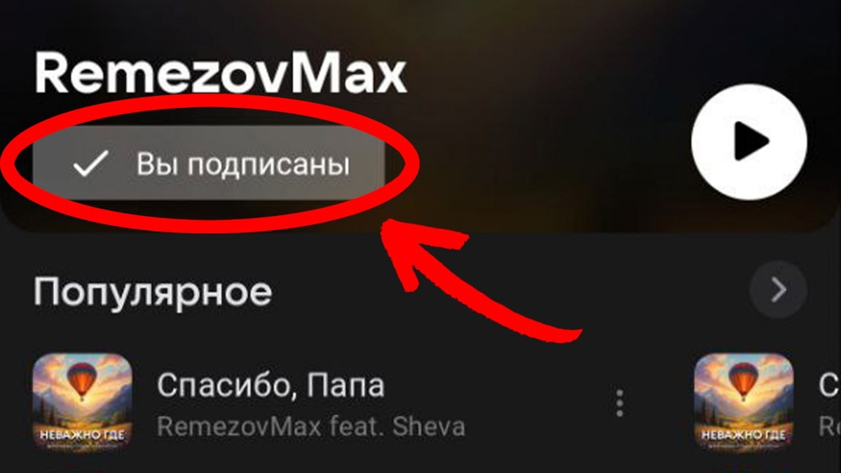This screenshot has height=473, width=841.
Task: Click the Вы подписаны label text
Action: pos(242,165)
